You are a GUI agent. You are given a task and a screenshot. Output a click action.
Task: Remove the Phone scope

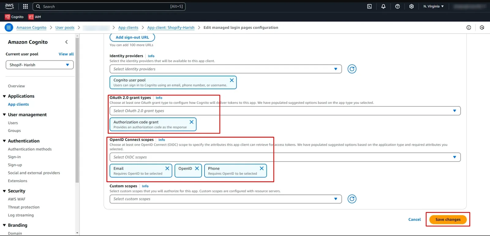click(262, 168)
